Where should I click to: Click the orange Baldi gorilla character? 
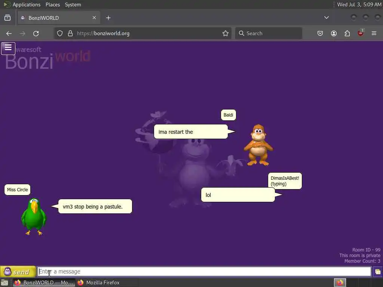(258, 145)
